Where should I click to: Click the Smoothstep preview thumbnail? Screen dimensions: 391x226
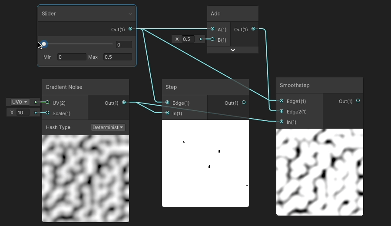tap(320, 172)
